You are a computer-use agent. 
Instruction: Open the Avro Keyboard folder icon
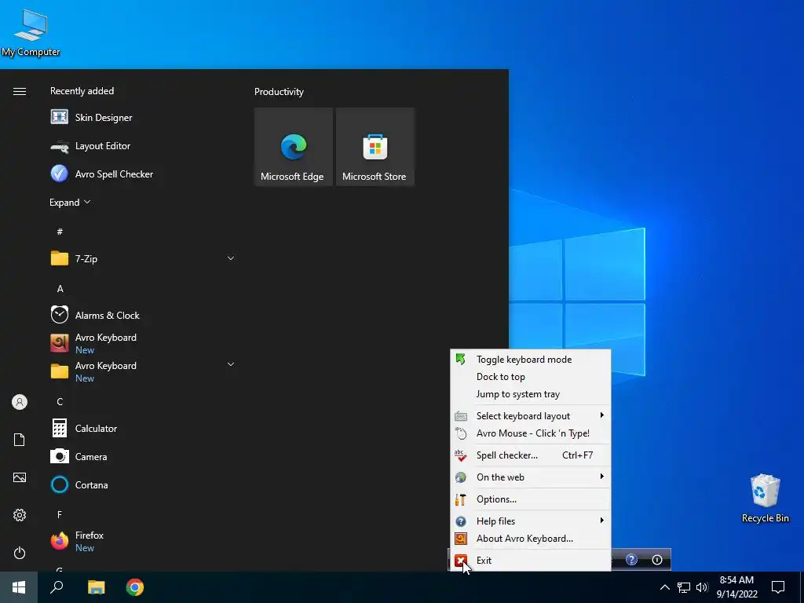60,371
